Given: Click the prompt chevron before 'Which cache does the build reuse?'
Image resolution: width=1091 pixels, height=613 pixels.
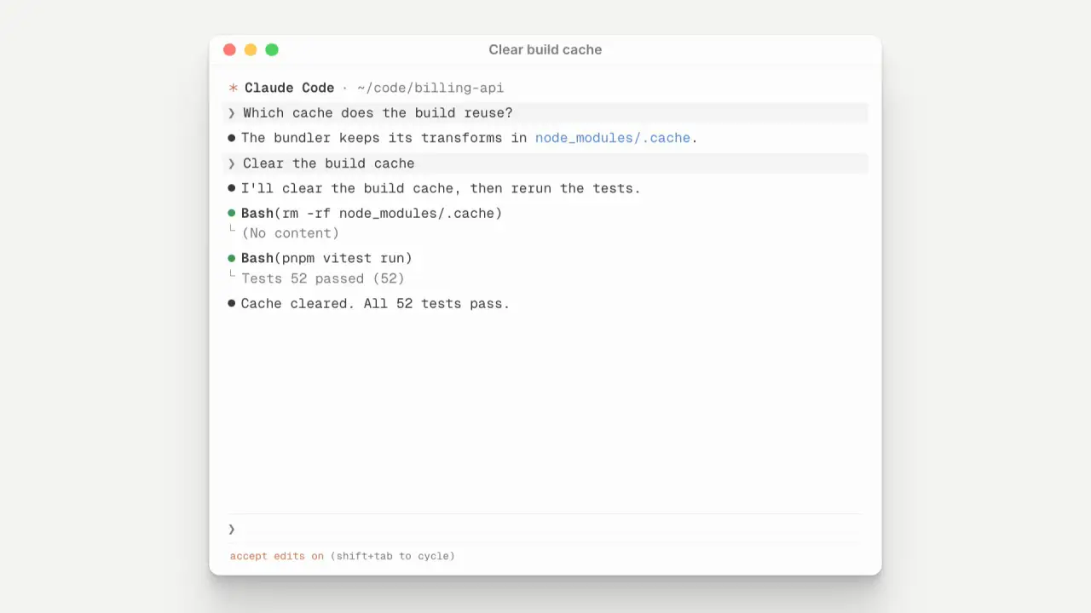Looking at the screenshot, I should (x=231, y=113).
